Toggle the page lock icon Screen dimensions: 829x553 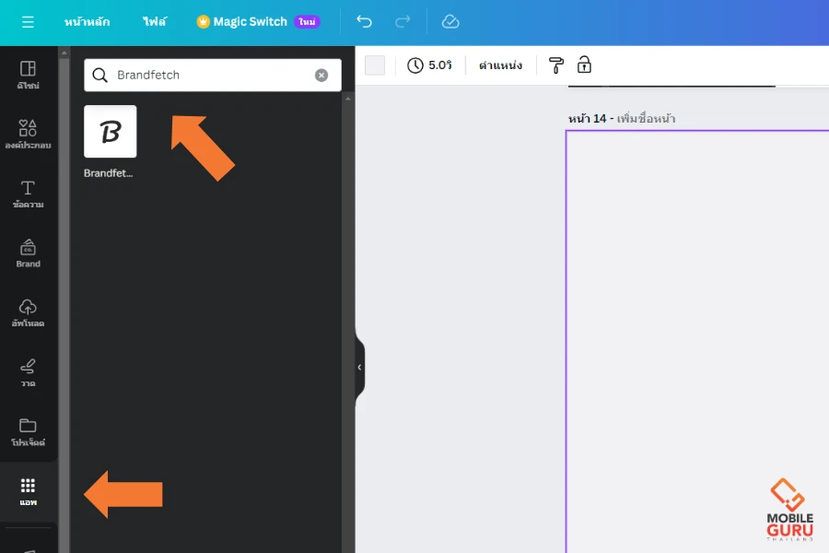pyautogui.click(x=584, y=65)
